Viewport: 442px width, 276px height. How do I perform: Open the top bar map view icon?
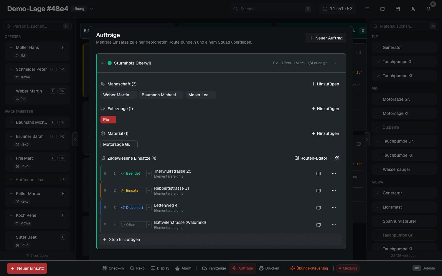382,9
